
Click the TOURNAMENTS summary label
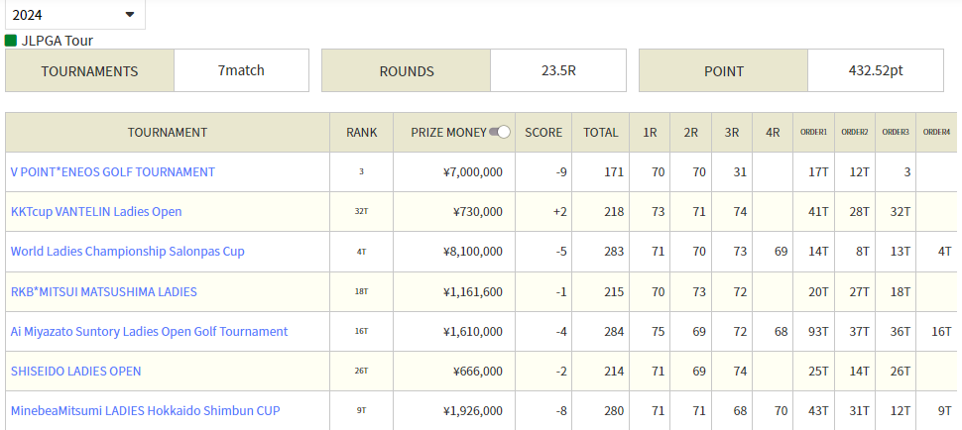(89, 71)
